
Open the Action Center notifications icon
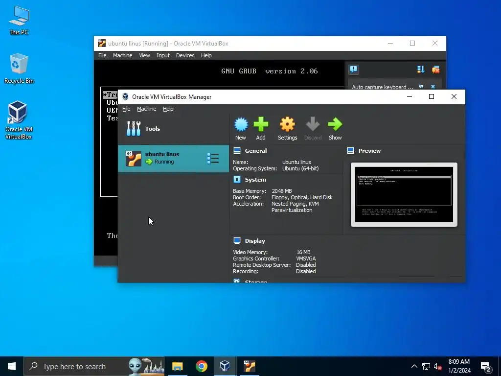486,367
